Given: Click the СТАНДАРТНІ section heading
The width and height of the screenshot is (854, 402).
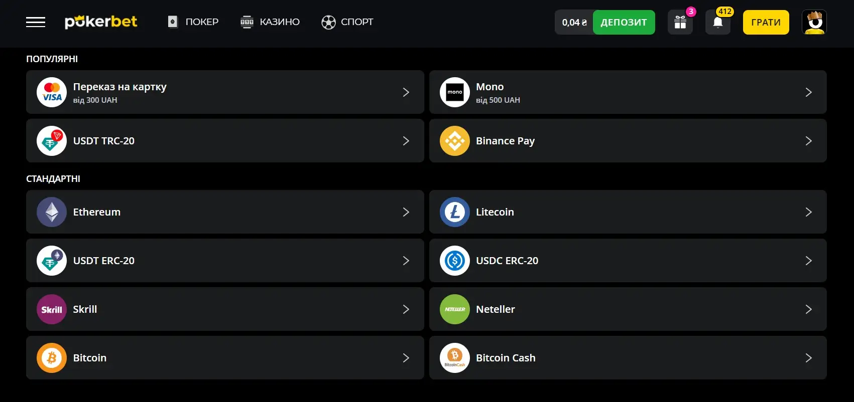Looking at the screenshot, I should pos(53,178).
